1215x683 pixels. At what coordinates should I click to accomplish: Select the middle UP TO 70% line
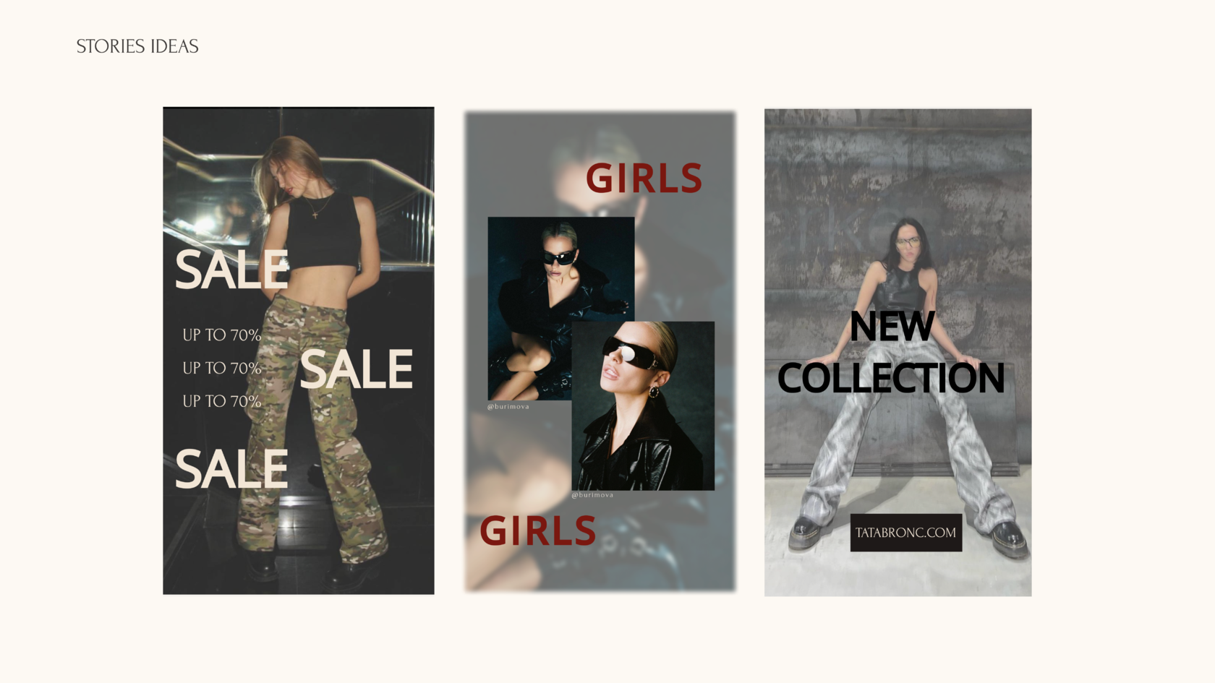point(221,369)
